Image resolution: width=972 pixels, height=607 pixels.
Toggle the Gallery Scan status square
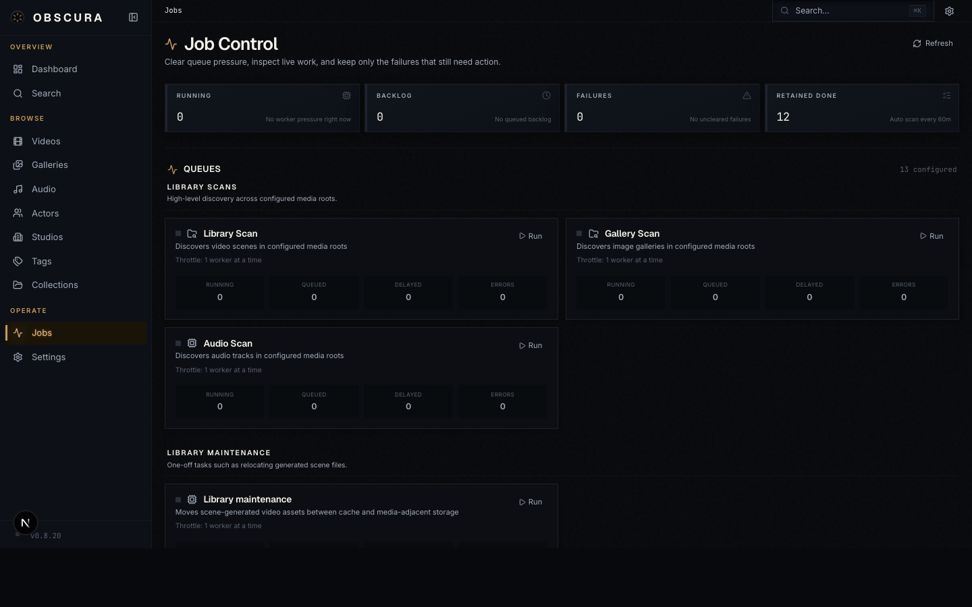tap(579, 233)
